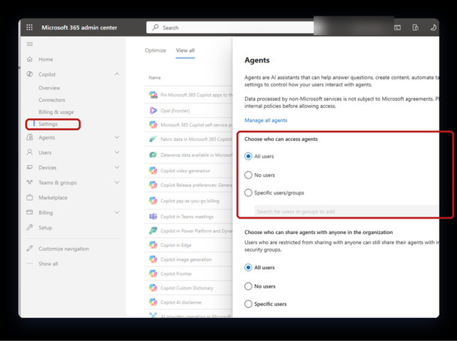Image resolution: width=457 pixels, height=341 pixels.
Task: Click the document icon in header
Action: pyautogui.click(x=415, y=28)
